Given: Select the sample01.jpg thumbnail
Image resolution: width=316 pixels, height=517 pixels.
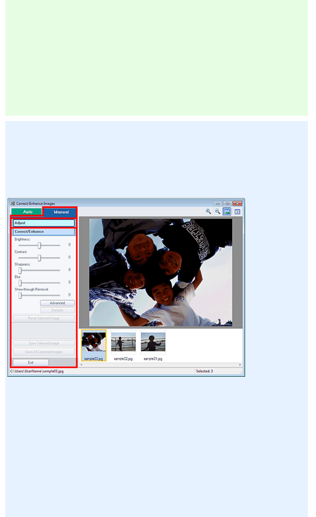Looking at the screenshot, I should 153,343.
